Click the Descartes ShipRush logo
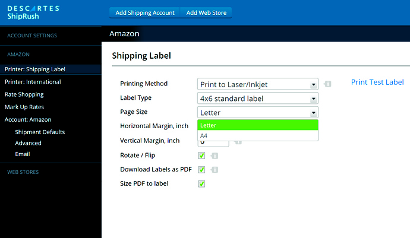Viewport: 410px width, 238px height. 33,12
